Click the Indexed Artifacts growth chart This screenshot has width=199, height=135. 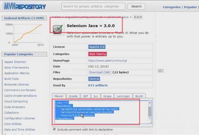[x=25, y=34]
